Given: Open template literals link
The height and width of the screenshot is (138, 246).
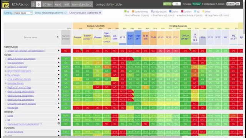Looking at the screenshot, I should [15, 83].
